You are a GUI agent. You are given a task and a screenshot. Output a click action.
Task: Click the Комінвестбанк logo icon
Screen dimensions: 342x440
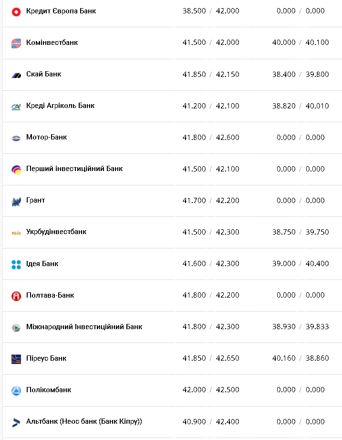(16, 43)
